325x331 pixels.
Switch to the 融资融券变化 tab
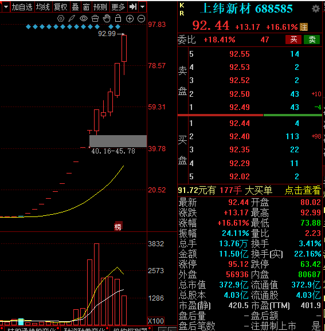pos(84,329)
